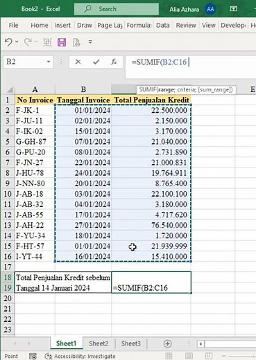Click the Ribbon Display Options icon
This screenshot has height=360, width=256.
coord(233,9)
